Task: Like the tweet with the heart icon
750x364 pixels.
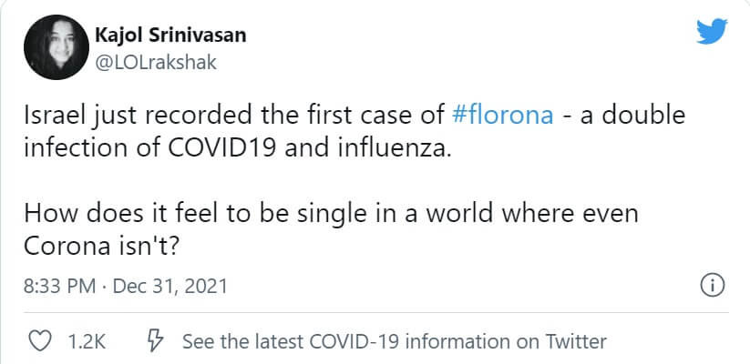Action: [39, 341]
